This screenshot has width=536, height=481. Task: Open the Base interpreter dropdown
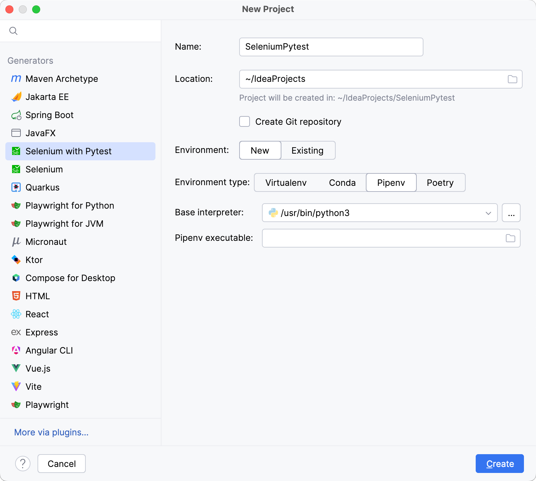click(488, 213)
